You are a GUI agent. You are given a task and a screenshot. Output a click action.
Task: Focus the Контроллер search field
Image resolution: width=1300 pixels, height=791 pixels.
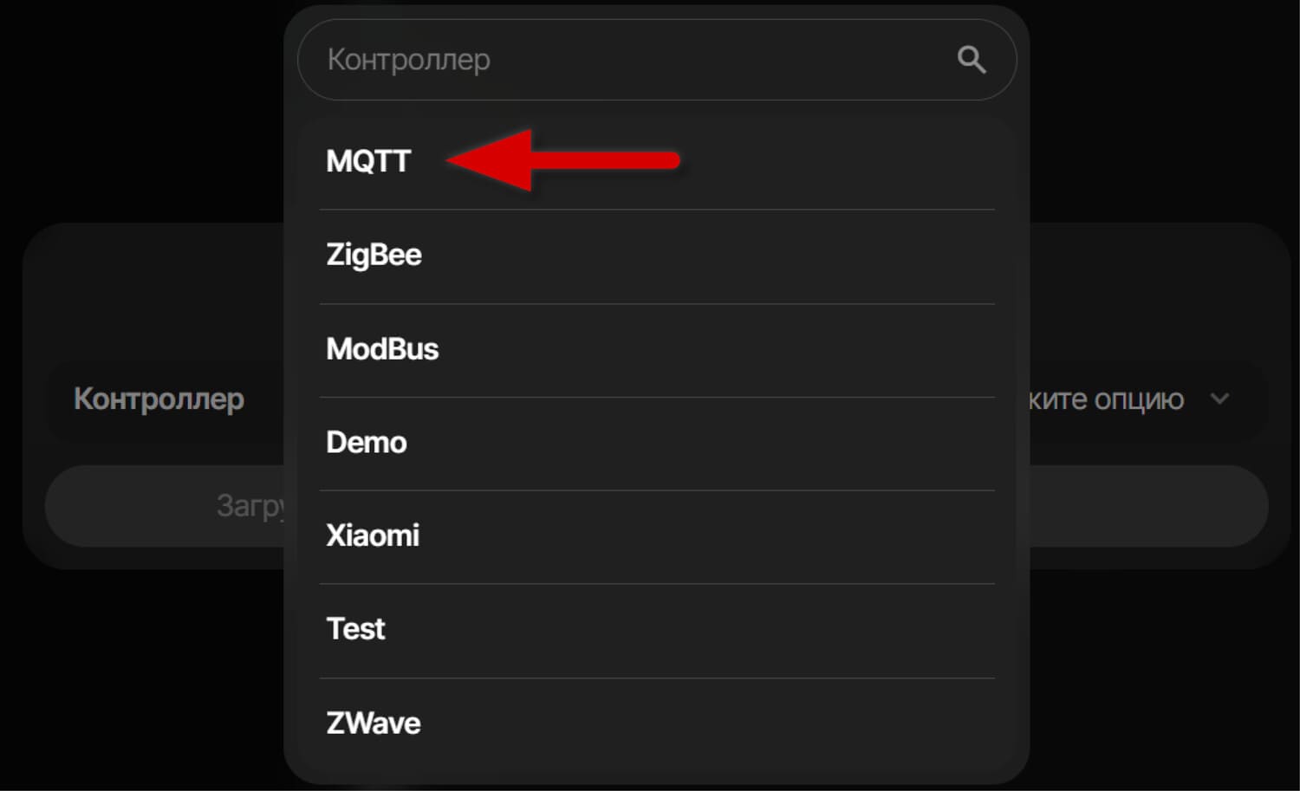(624, 60)
